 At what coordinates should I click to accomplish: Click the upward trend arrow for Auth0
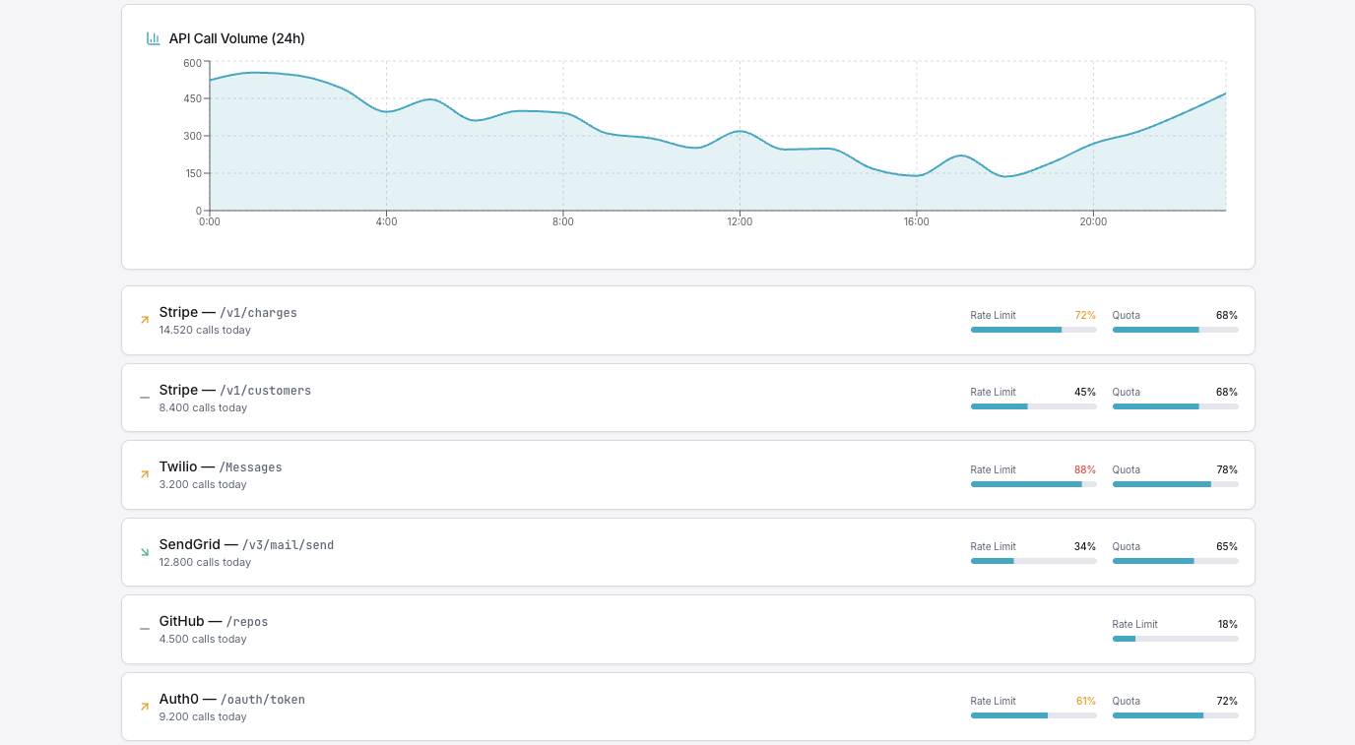[x=145, y=707]
